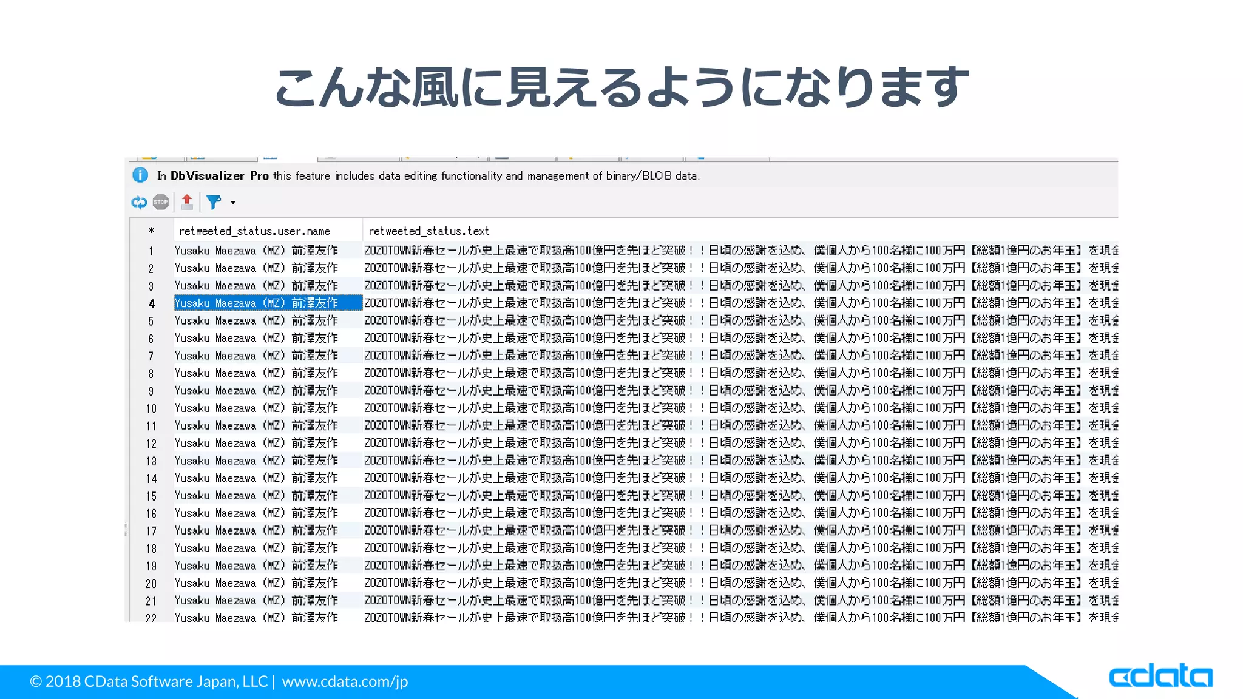Viewport: 1243px width, 699px height.
Task: Click the name cell in row 7
Action: pos(268,356)
